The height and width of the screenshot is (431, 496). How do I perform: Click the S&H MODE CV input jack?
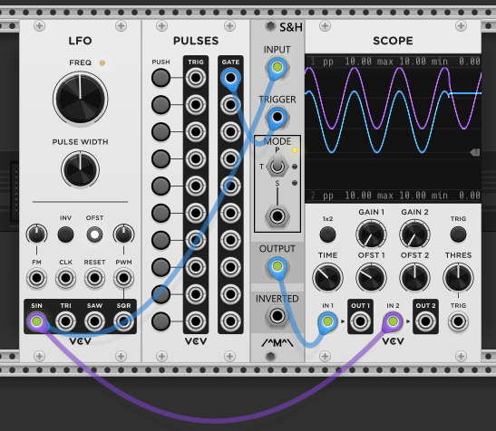click(277, 216)
